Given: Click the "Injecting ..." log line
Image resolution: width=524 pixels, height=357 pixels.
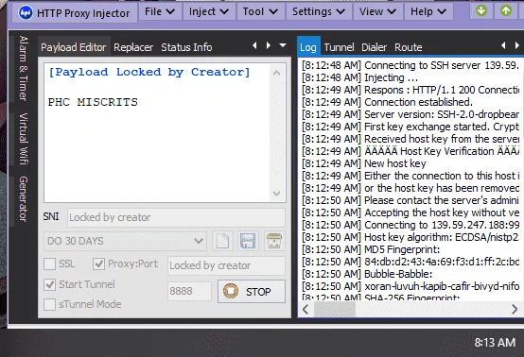Looking at the screenshot, I should pos(360,77).
